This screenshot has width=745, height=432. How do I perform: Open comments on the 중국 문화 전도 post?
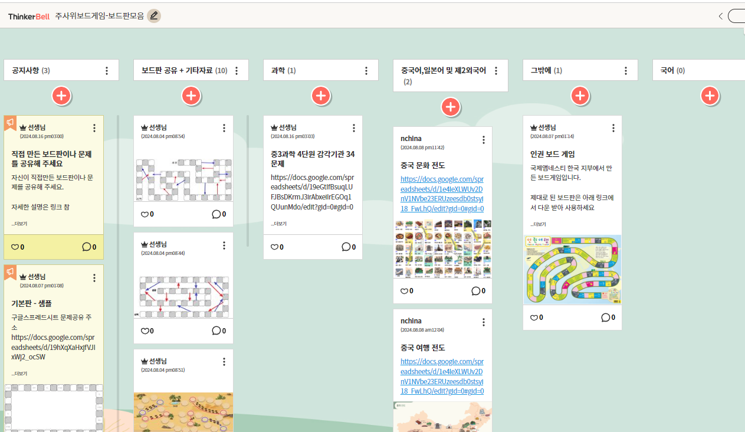pyautogui.click(x=476, y=290)
